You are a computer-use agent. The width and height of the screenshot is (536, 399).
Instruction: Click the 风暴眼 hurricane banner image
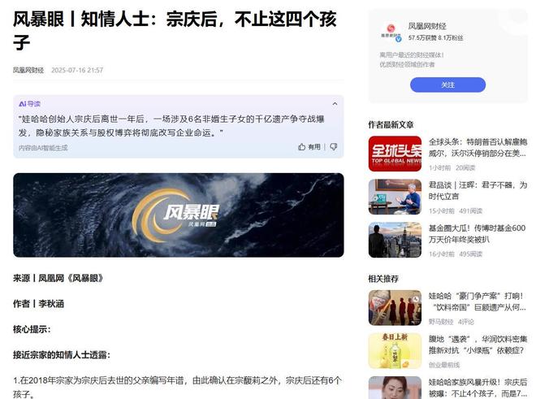pyautogui.click(x=179, y=215)
